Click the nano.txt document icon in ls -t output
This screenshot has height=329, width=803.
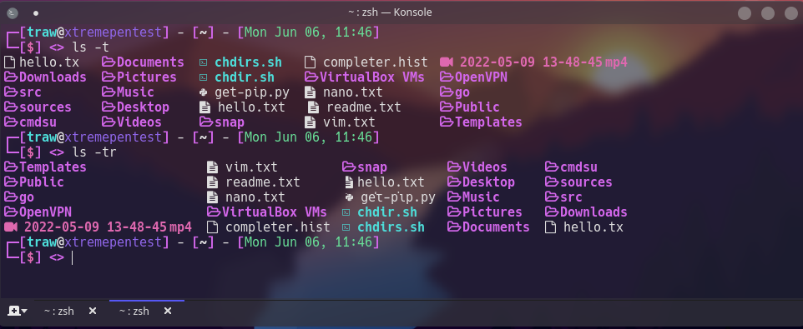pyautogui.click(x=310, y=92)
